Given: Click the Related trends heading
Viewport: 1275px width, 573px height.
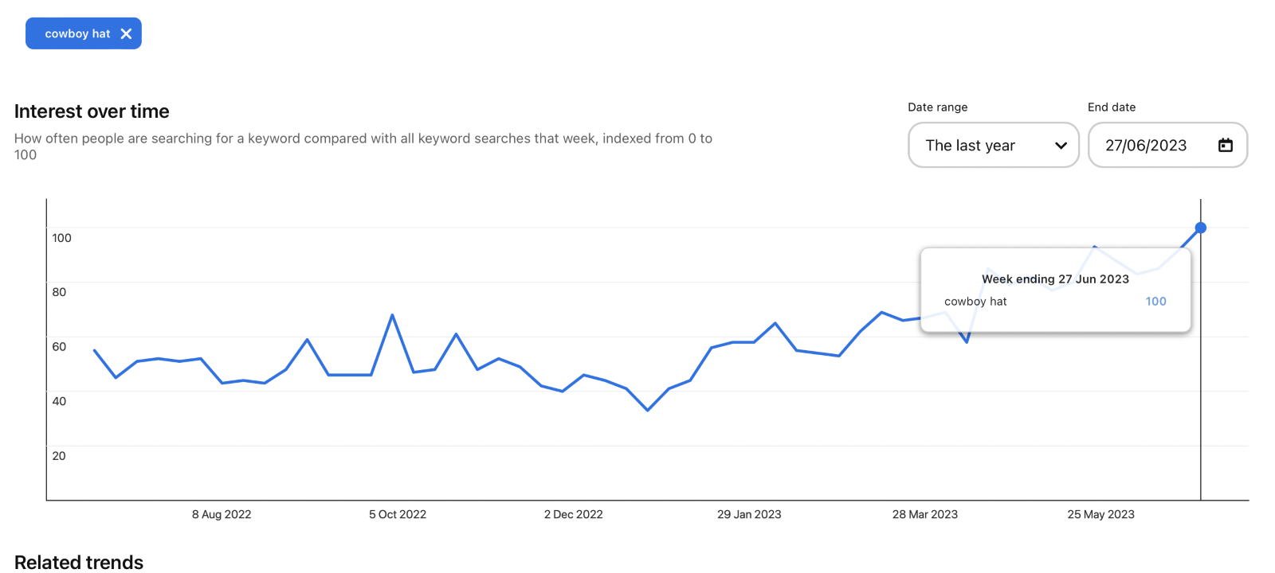Looking at the screenshot, I should point(79,562).
